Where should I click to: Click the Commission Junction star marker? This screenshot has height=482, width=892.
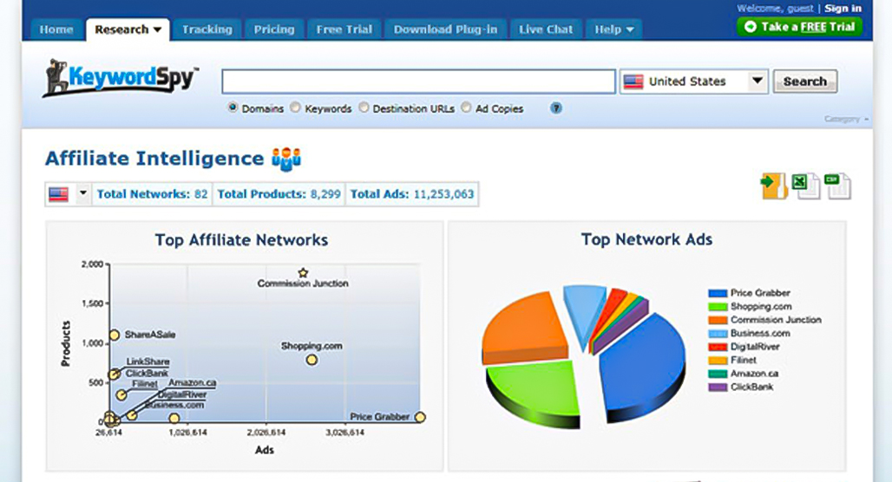[303, 273]
